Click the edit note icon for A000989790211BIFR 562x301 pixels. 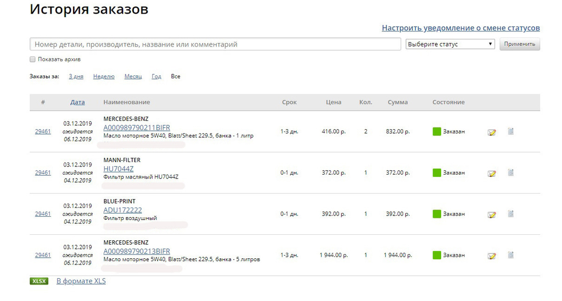[x=492, y=132]
